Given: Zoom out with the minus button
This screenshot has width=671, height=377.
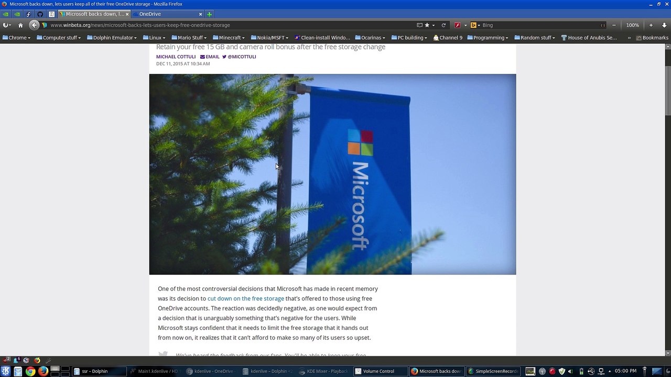Looking at the screenshot, I should point(614,25).
